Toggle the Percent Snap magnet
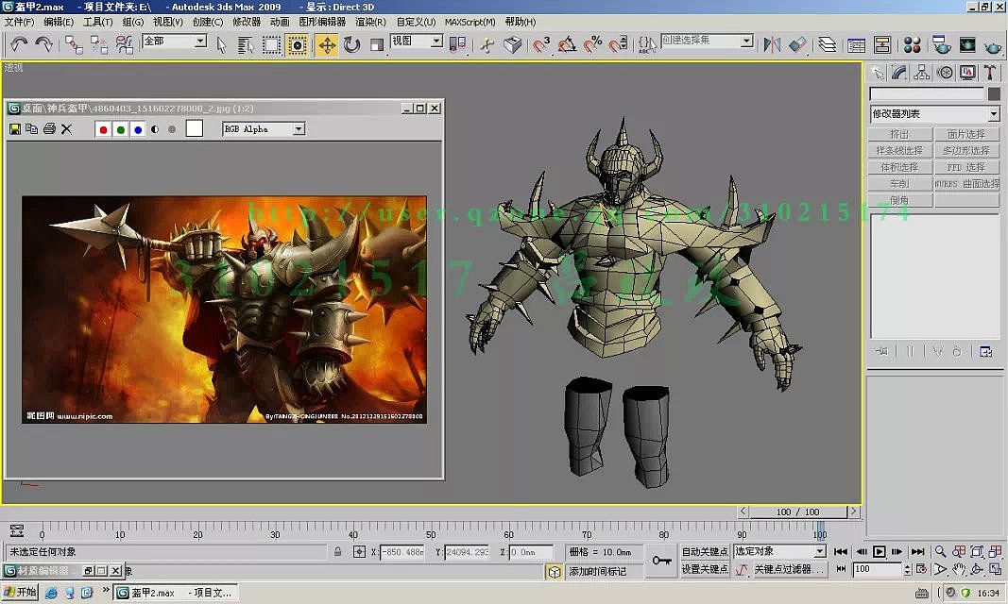Viewport: 1008px width, 604px height. (592, 44)
